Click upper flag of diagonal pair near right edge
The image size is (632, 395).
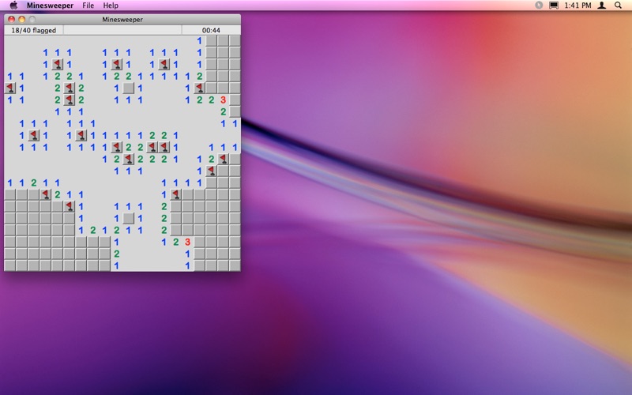[224, 159]
